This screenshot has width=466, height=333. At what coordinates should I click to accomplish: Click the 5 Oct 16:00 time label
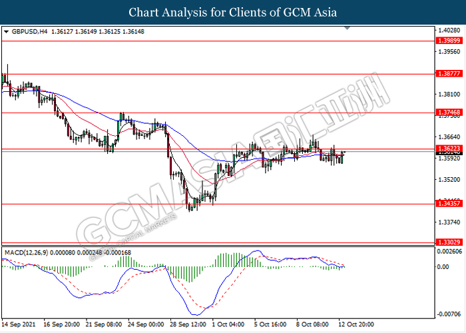click(270, 324)
